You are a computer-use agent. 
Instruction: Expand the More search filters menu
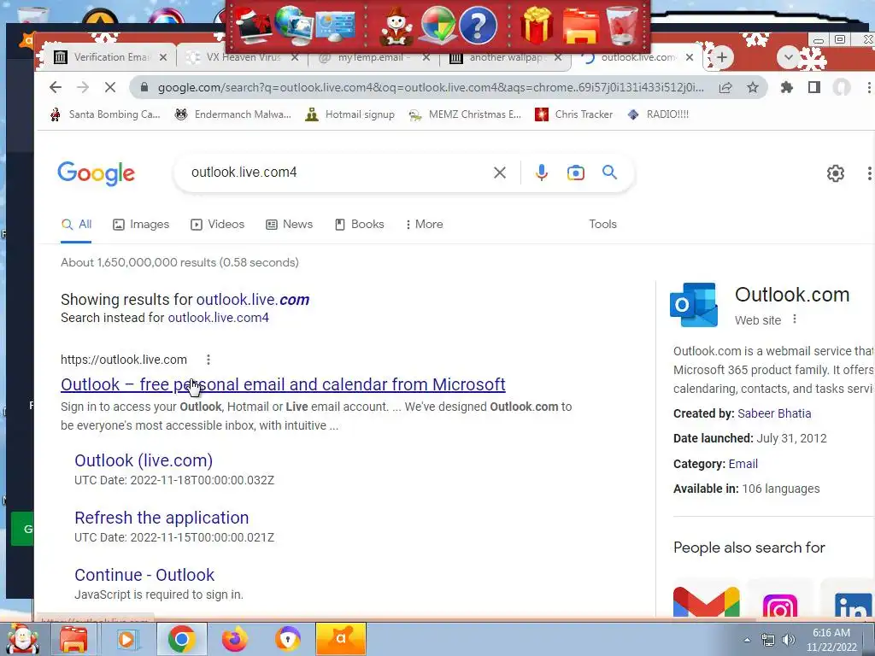424,225
